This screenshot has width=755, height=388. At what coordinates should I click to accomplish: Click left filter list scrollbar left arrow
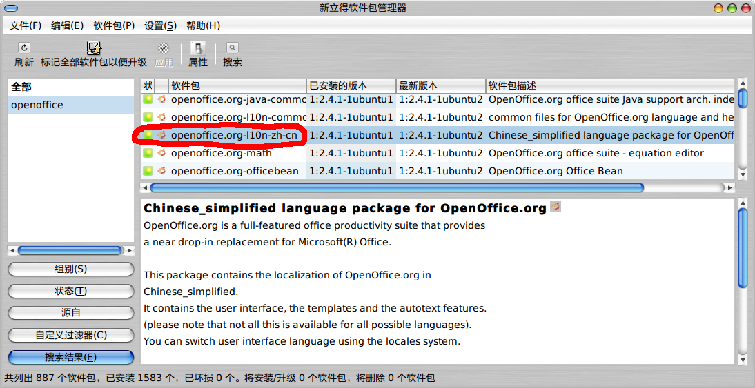12,250
